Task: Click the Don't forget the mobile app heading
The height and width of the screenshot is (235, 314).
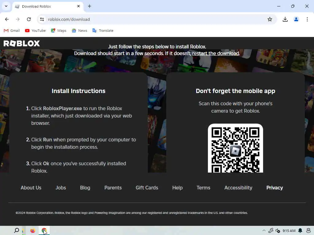Action: point(235,91)
